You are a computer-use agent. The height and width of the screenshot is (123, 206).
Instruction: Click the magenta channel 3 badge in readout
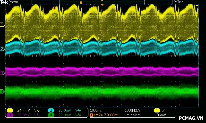pyautogui.click(x=10, y=115)
